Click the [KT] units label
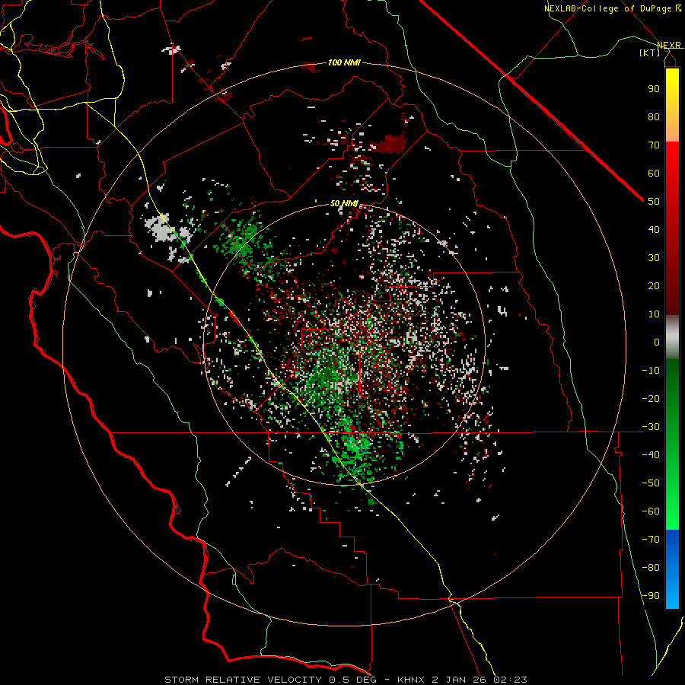685x685 pixels. tap(650, 53)
